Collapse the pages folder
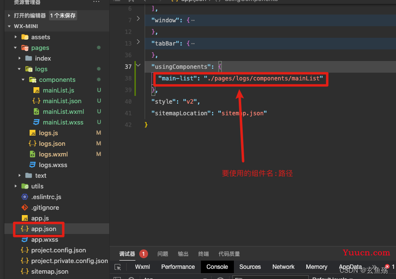The height and width of the screenshot is (279, 396). (x=16, y=47)
